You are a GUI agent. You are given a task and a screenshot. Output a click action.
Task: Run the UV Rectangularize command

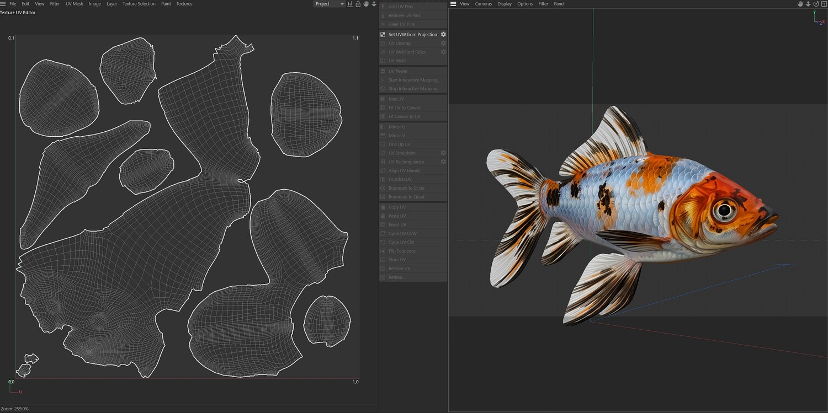pyautogui.click(x=409, y=162)
